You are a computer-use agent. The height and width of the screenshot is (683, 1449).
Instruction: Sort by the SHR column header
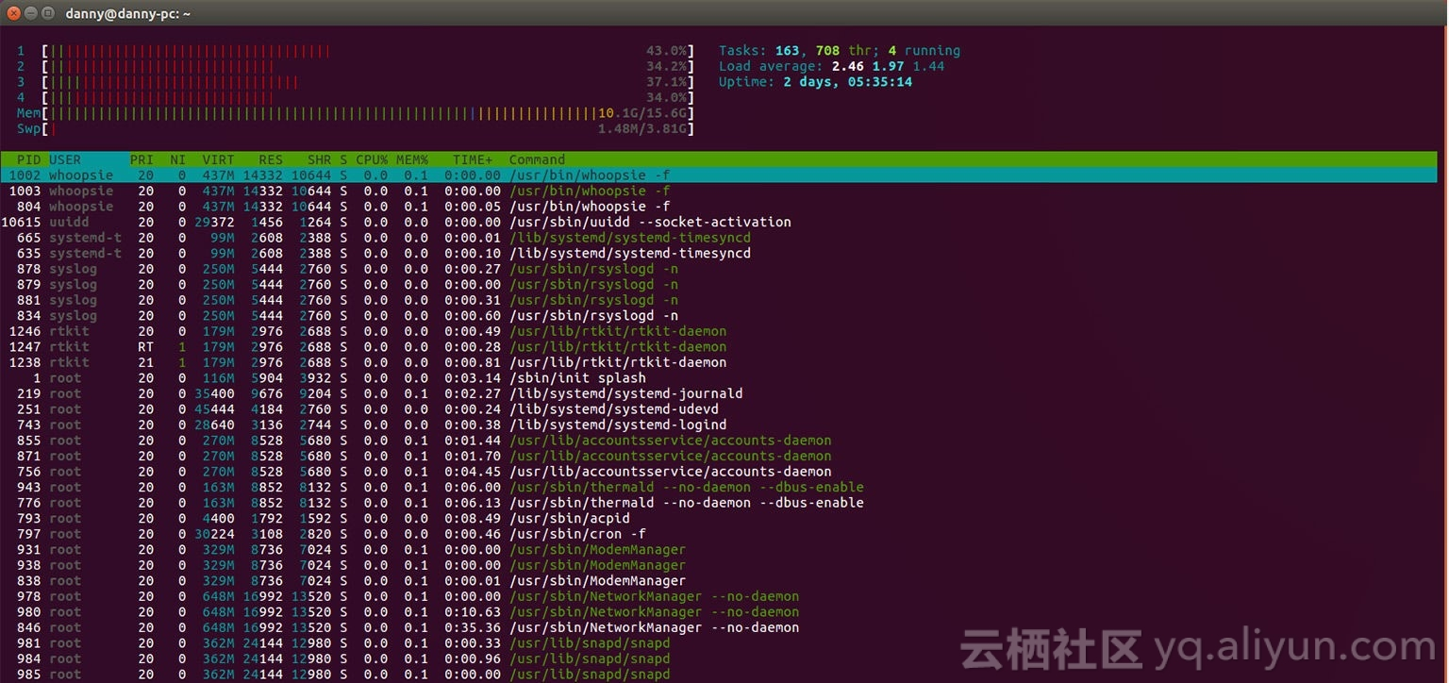pos(319,159)
